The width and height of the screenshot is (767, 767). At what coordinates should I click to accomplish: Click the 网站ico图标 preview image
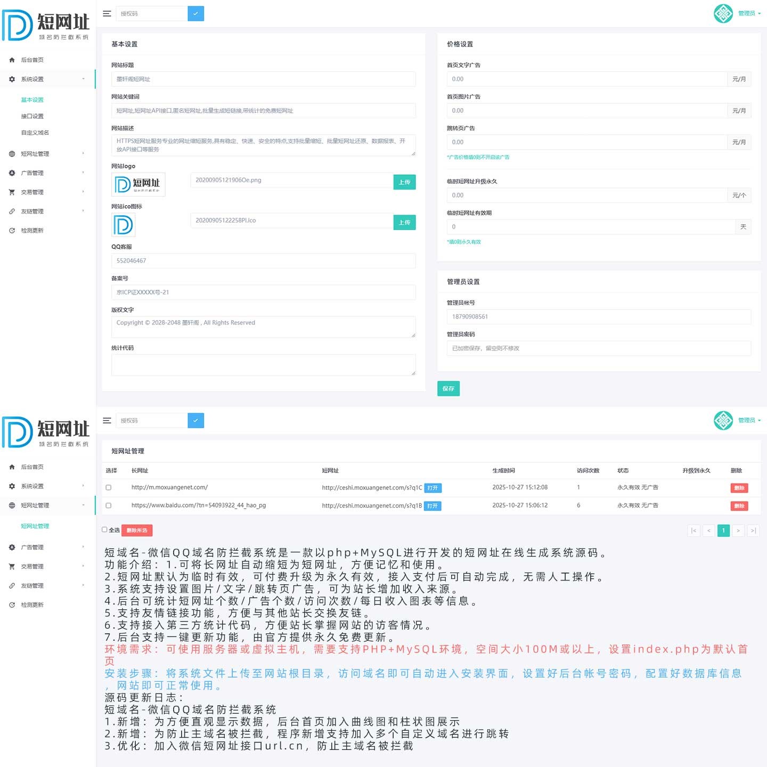point(123,225)
